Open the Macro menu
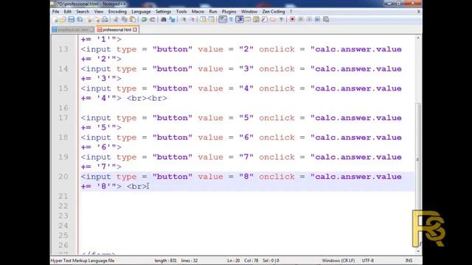The height and width of the screenshot is (265, 472). [x=198, y=12]
